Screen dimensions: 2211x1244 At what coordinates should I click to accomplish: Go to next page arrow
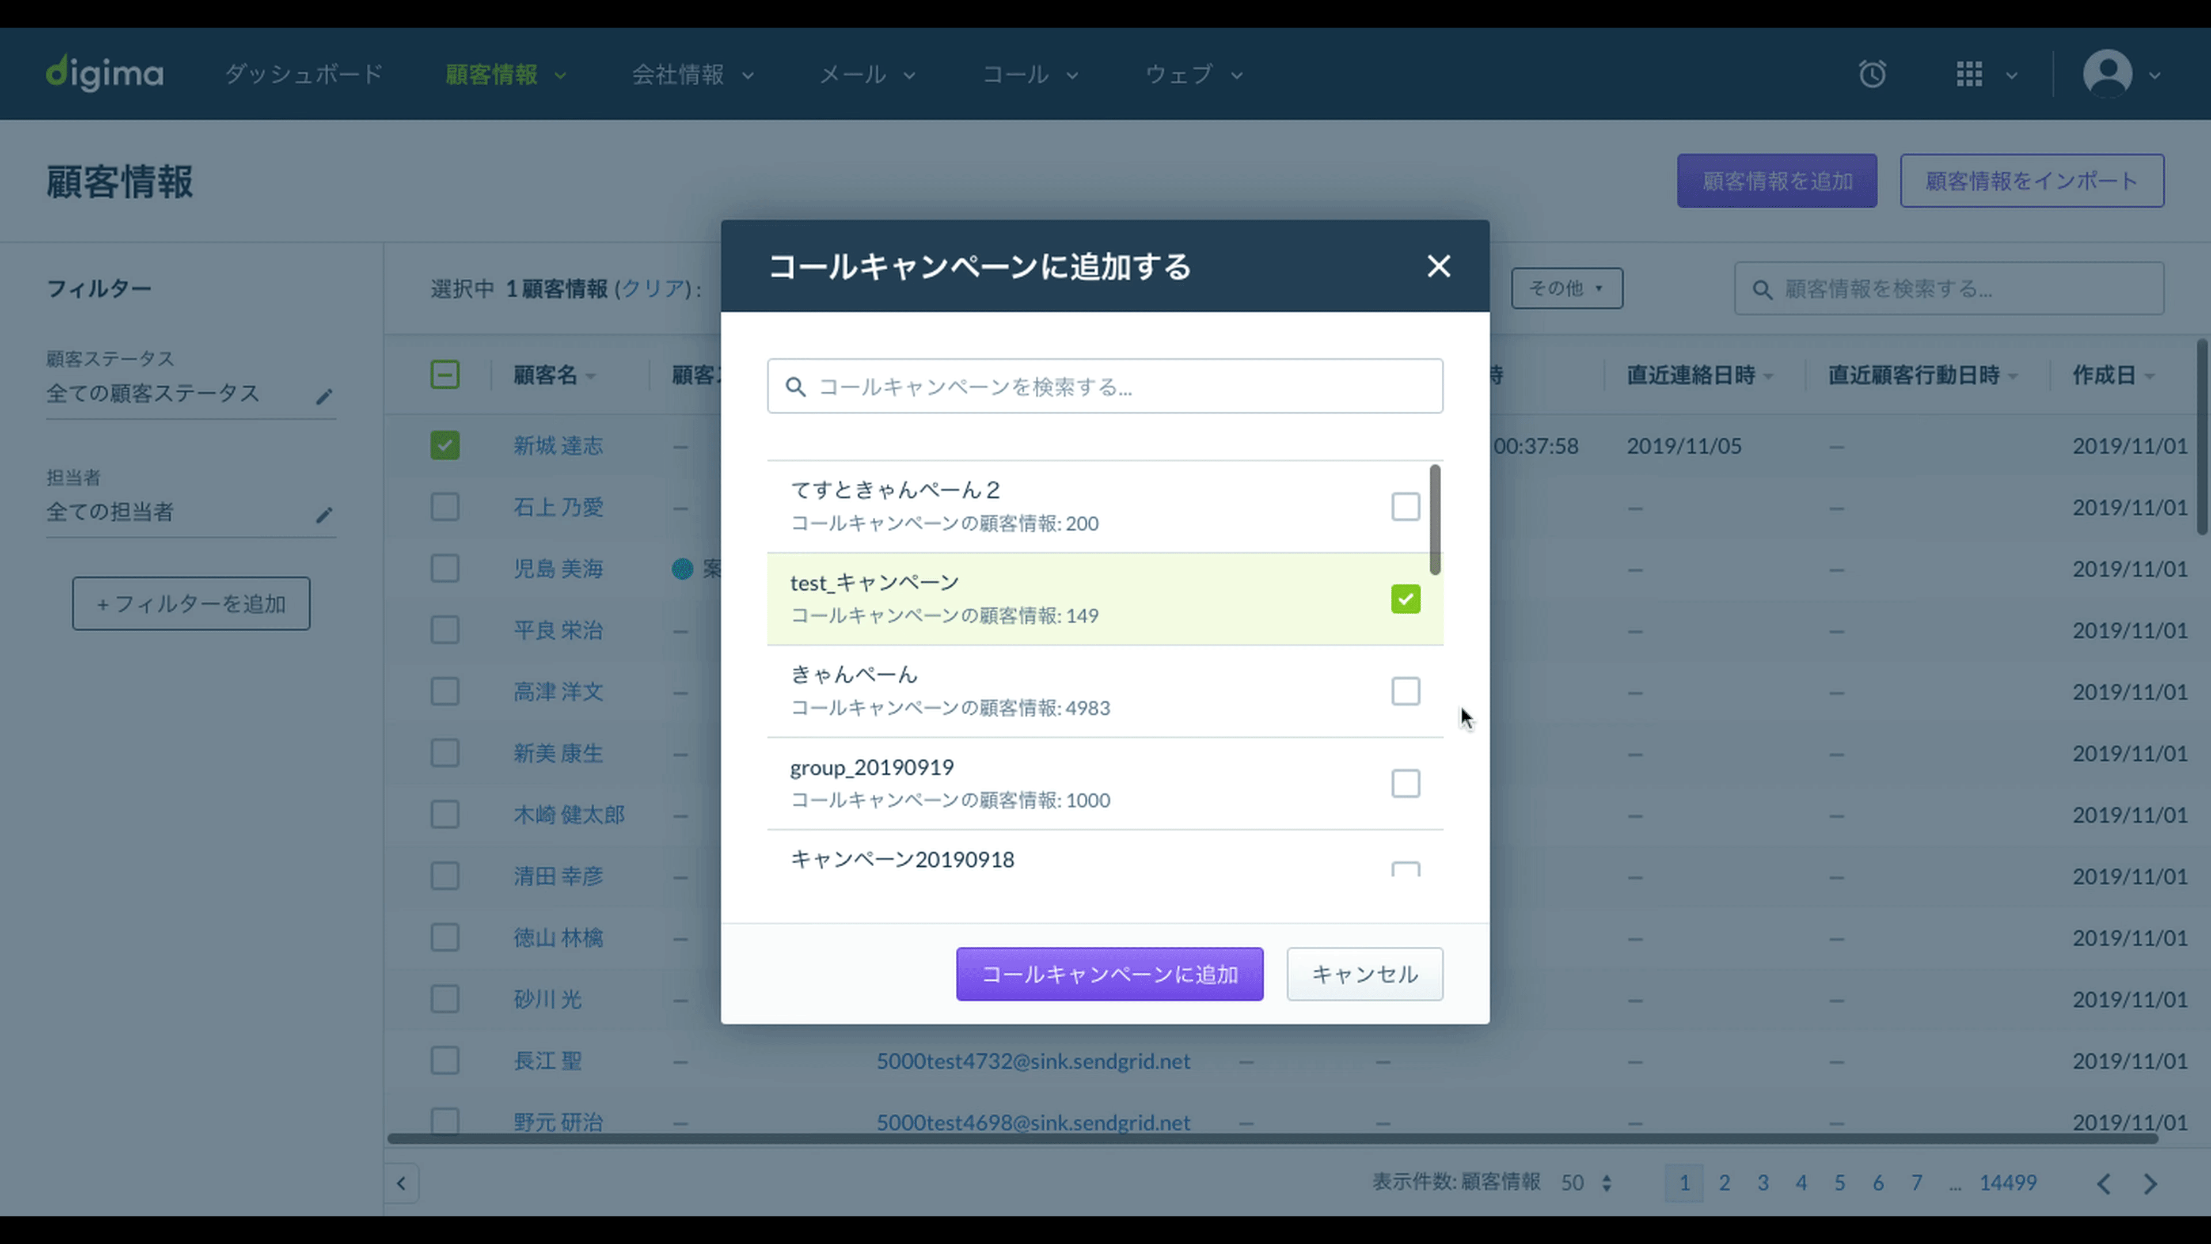pos(2151,1184)
